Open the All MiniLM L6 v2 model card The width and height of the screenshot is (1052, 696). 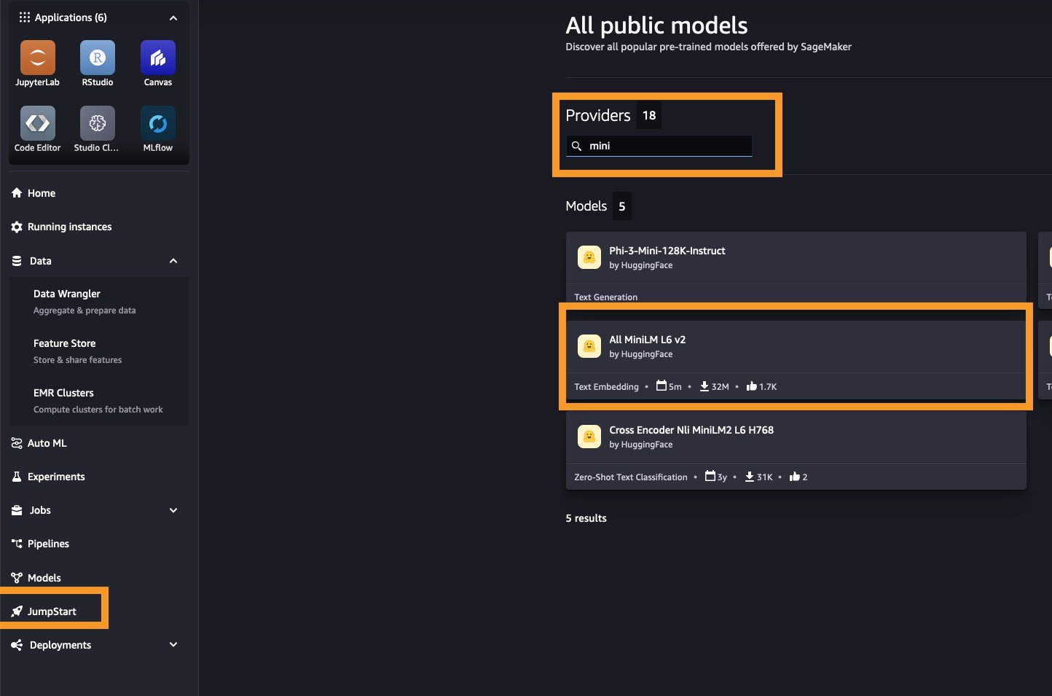coord(796,360)
